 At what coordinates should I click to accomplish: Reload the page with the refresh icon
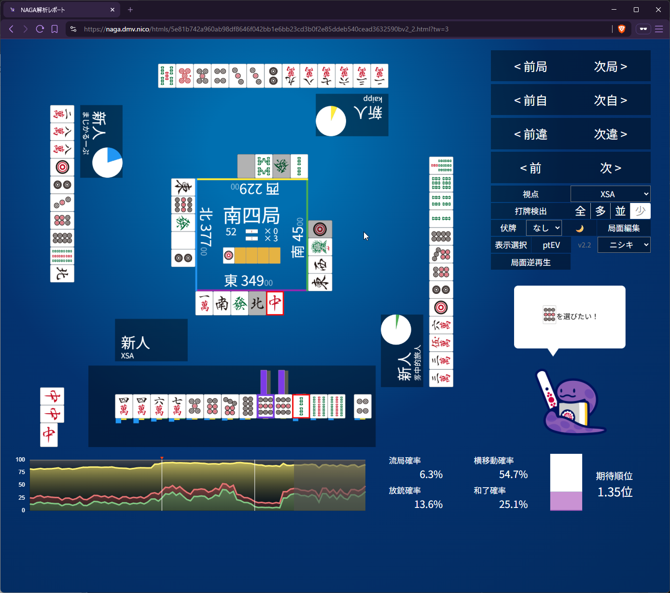[x=40, y=29]
